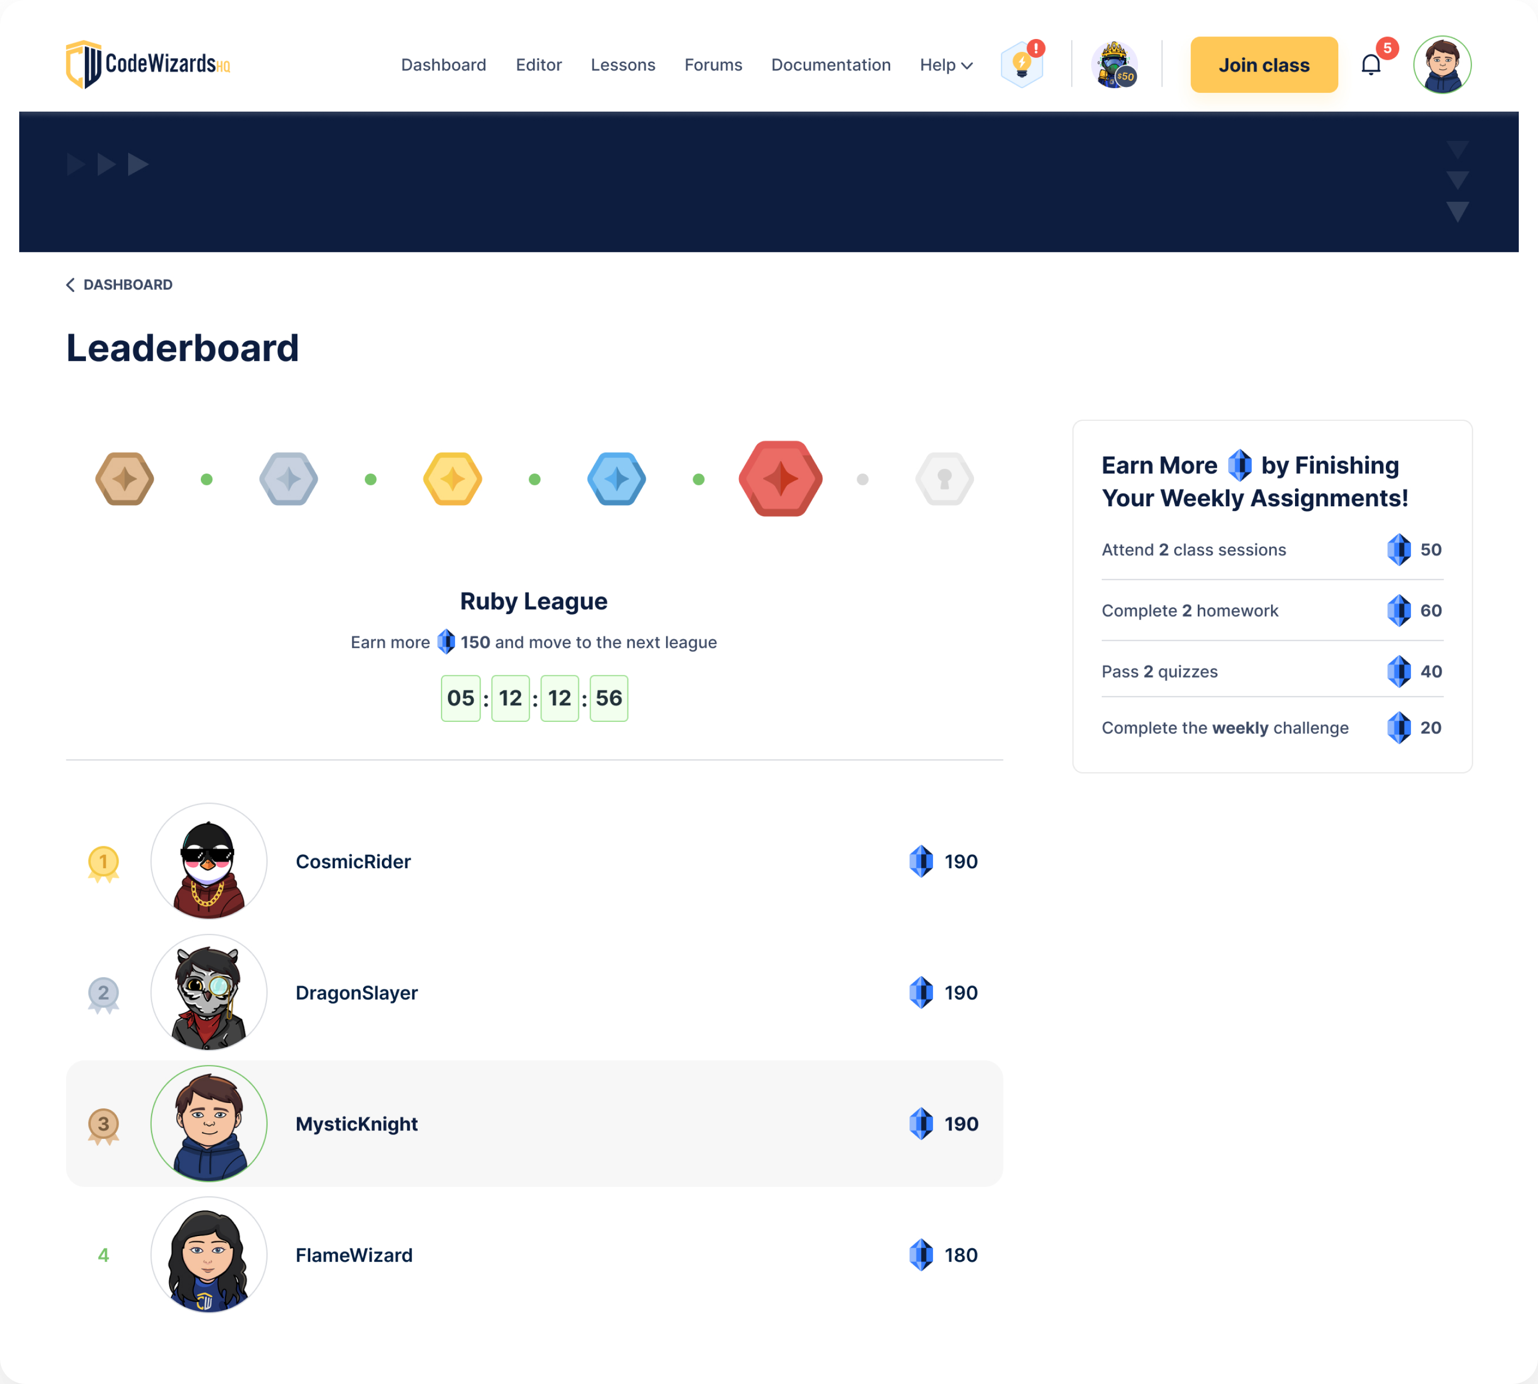Click the gem icon before 150 text
The image size is (1538, 1384).
[x=446, y=642]
